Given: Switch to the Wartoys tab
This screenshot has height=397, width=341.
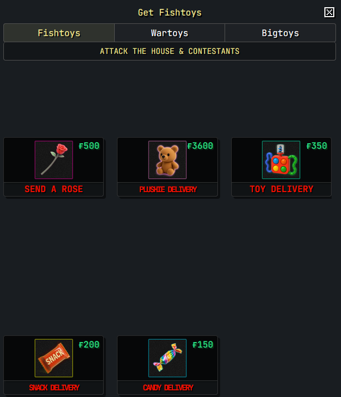Looking at the screenshot, I should click(x=170, y=33).
